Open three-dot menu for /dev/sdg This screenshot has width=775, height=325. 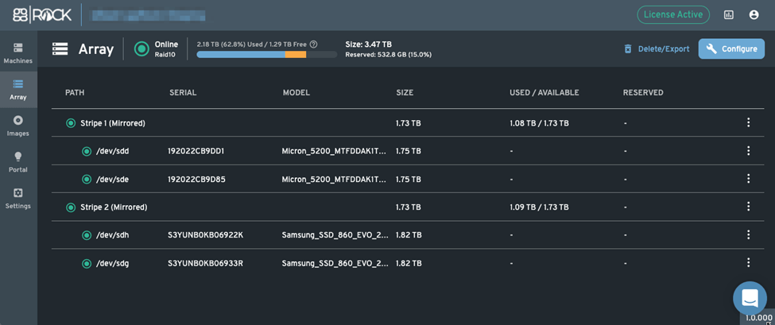click(748, 263)
